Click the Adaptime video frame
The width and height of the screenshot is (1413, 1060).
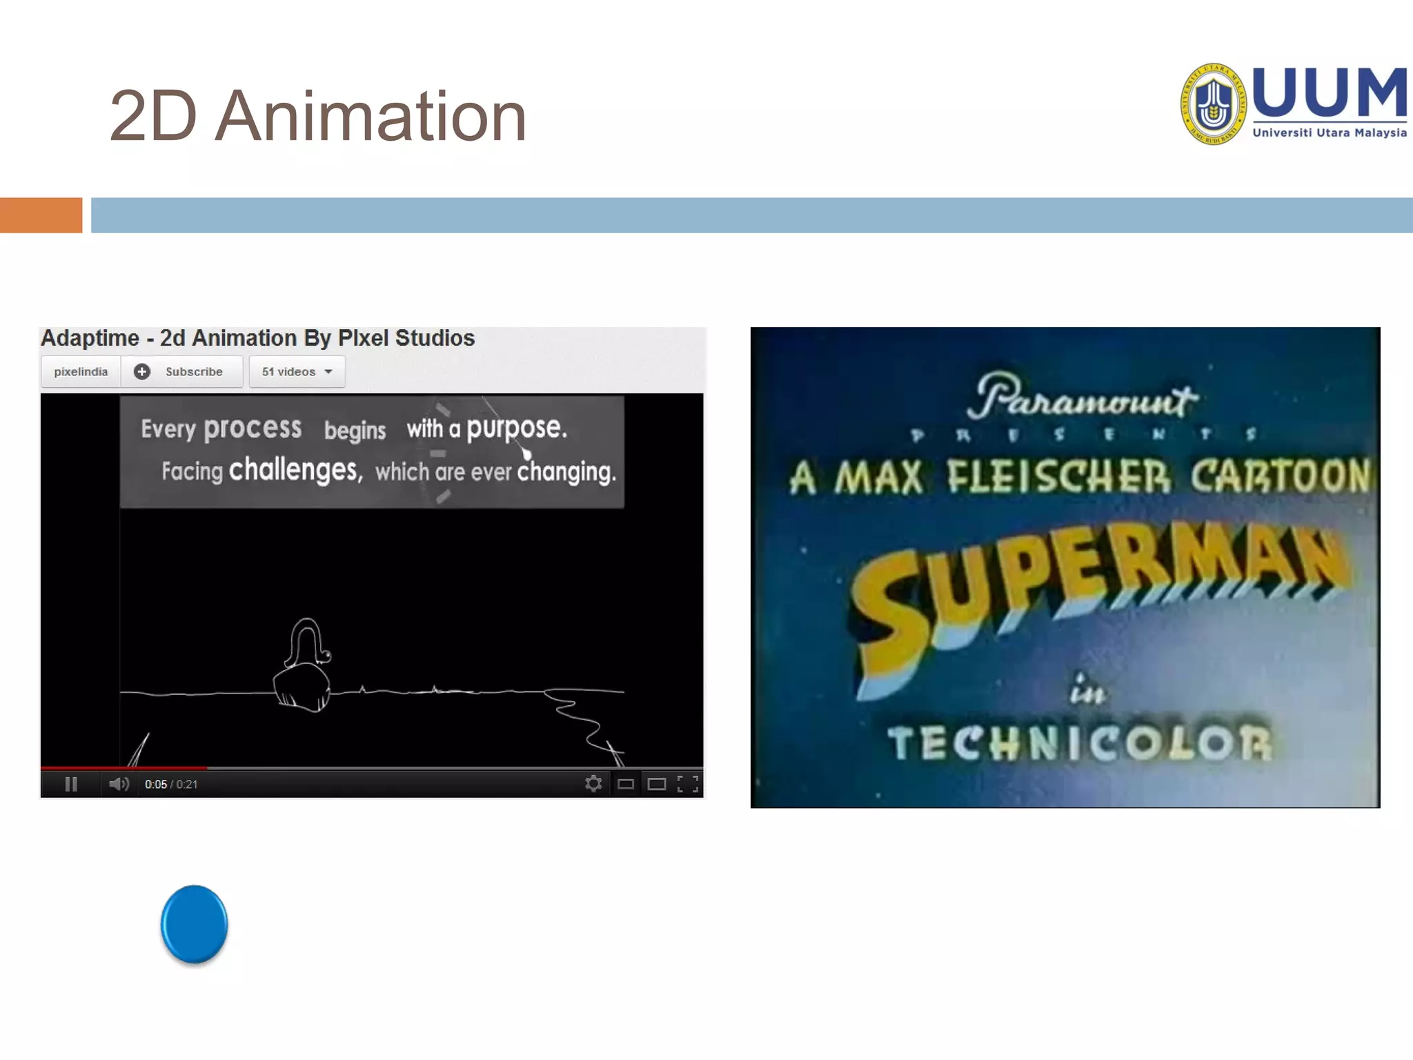(372, 580)
